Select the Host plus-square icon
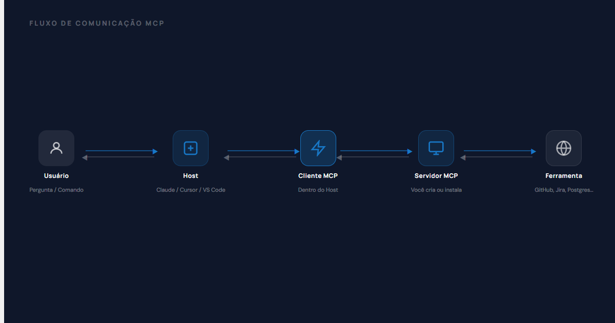This screenshot has height=323, width=615. 191,148
